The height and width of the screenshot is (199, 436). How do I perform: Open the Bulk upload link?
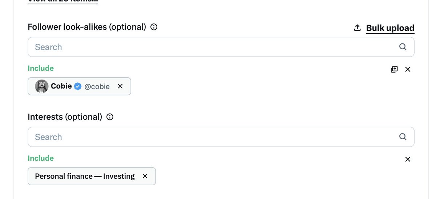390,28
